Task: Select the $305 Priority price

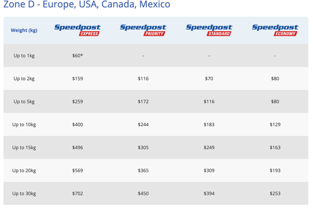Action: coord(143,148)
